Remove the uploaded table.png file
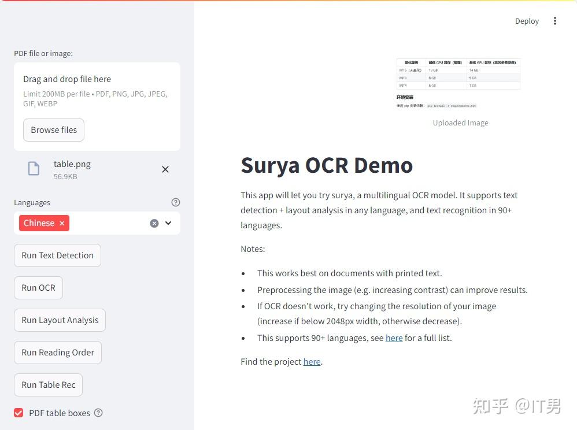Viewport: 577px width, 430px height. point(165,169)
